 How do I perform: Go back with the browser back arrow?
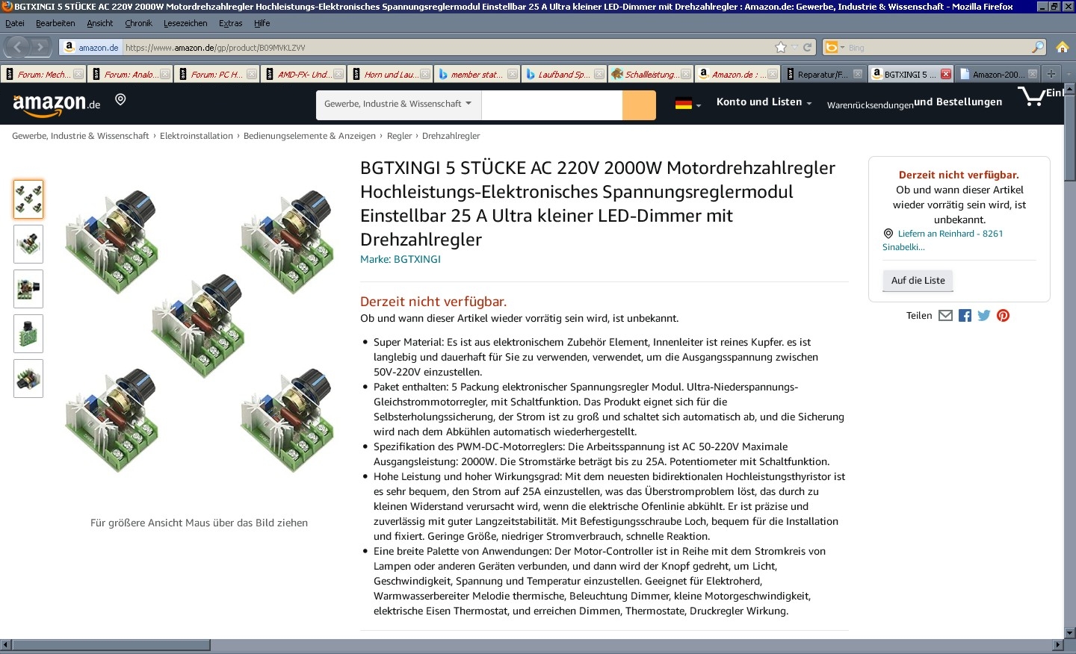point(17,47)
